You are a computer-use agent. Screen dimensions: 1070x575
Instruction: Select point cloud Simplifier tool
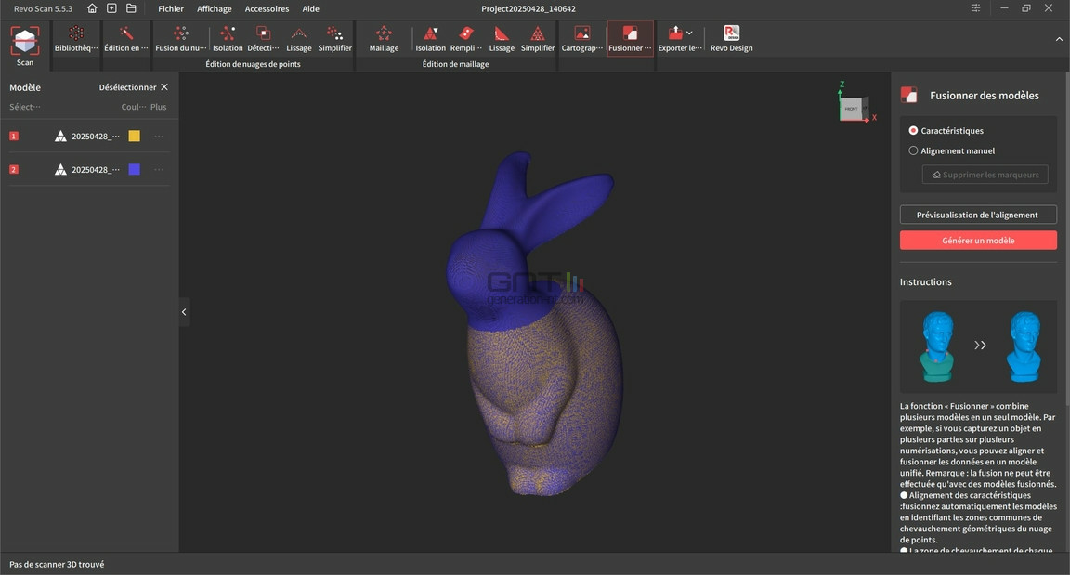pos(334,39)
